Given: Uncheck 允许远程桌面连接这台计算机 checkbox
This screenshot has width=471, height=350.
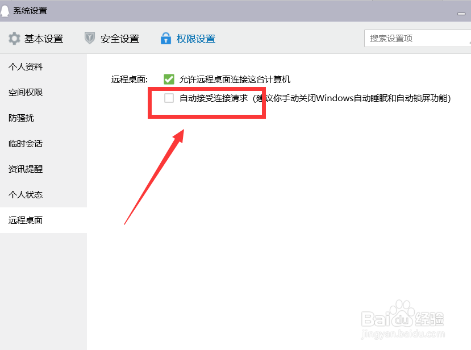Looking at the screenshot, I should tap(169, 80).
